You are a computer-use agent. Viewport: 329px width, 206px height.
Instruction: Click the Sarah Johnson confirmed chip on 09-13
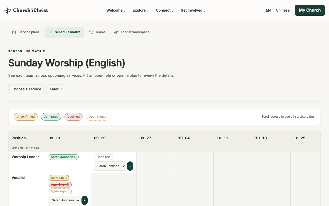[x=63, y=157]
